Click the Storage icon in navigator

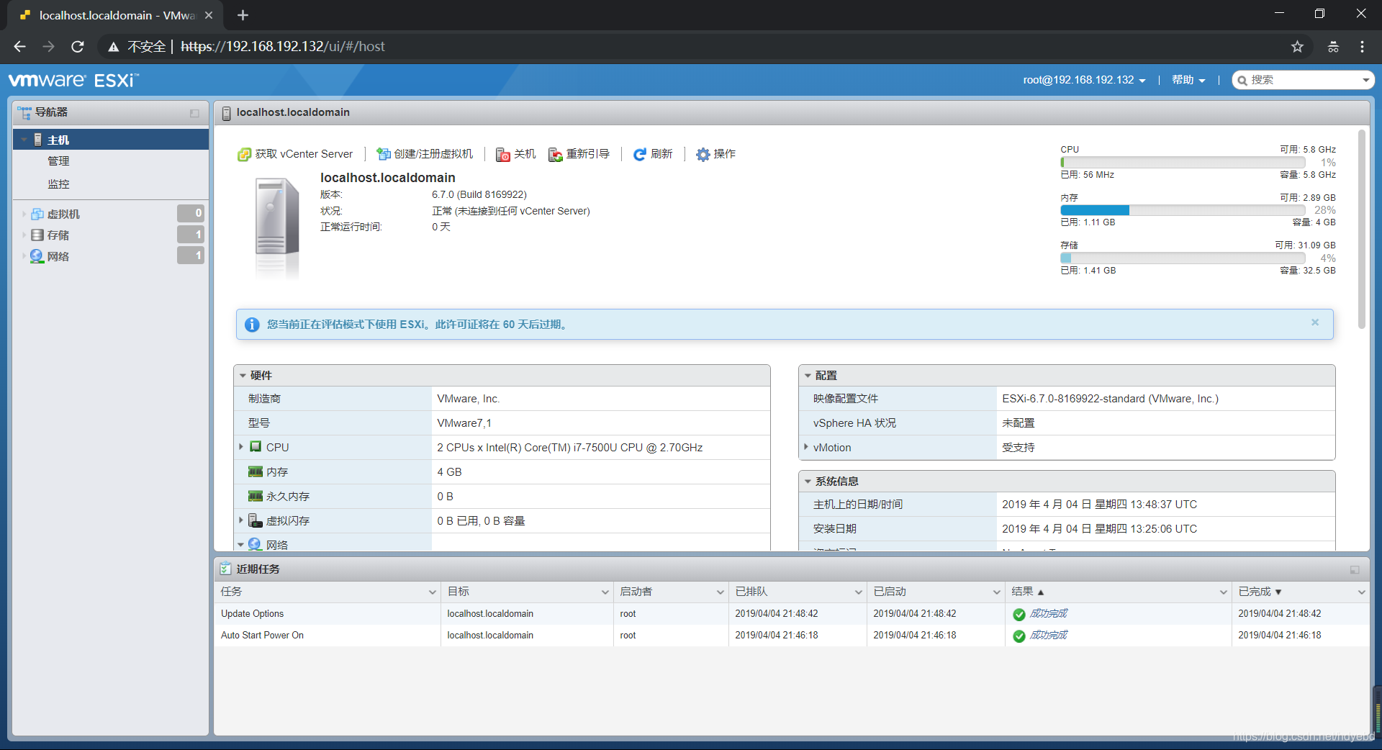[x=37, y=235]
